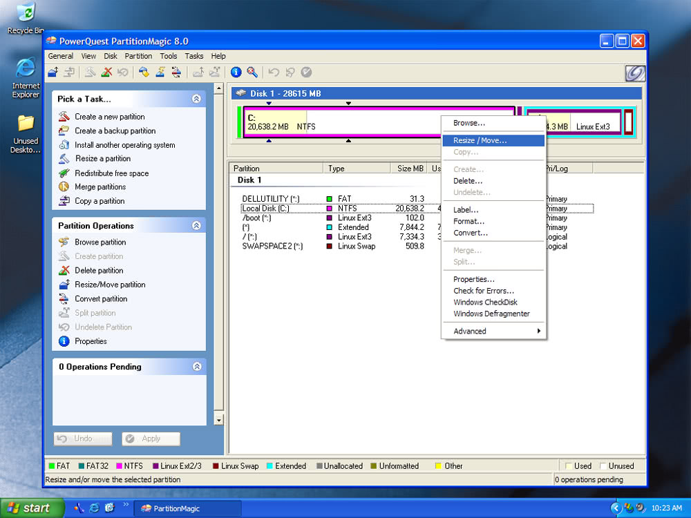Click the task pane scrollbar up arrow
691x518 pixels.
tap(218, 88)
